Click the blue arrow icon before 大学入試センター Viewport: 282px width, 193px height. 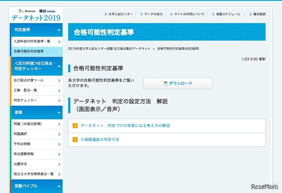coord(106,14)
